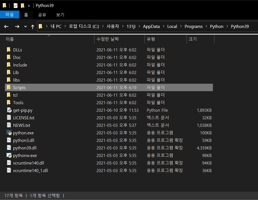Screen dimensions: 258x200
Task: Click the vcruntime140_1.dll file icon
Action: (x=9, y=170)
